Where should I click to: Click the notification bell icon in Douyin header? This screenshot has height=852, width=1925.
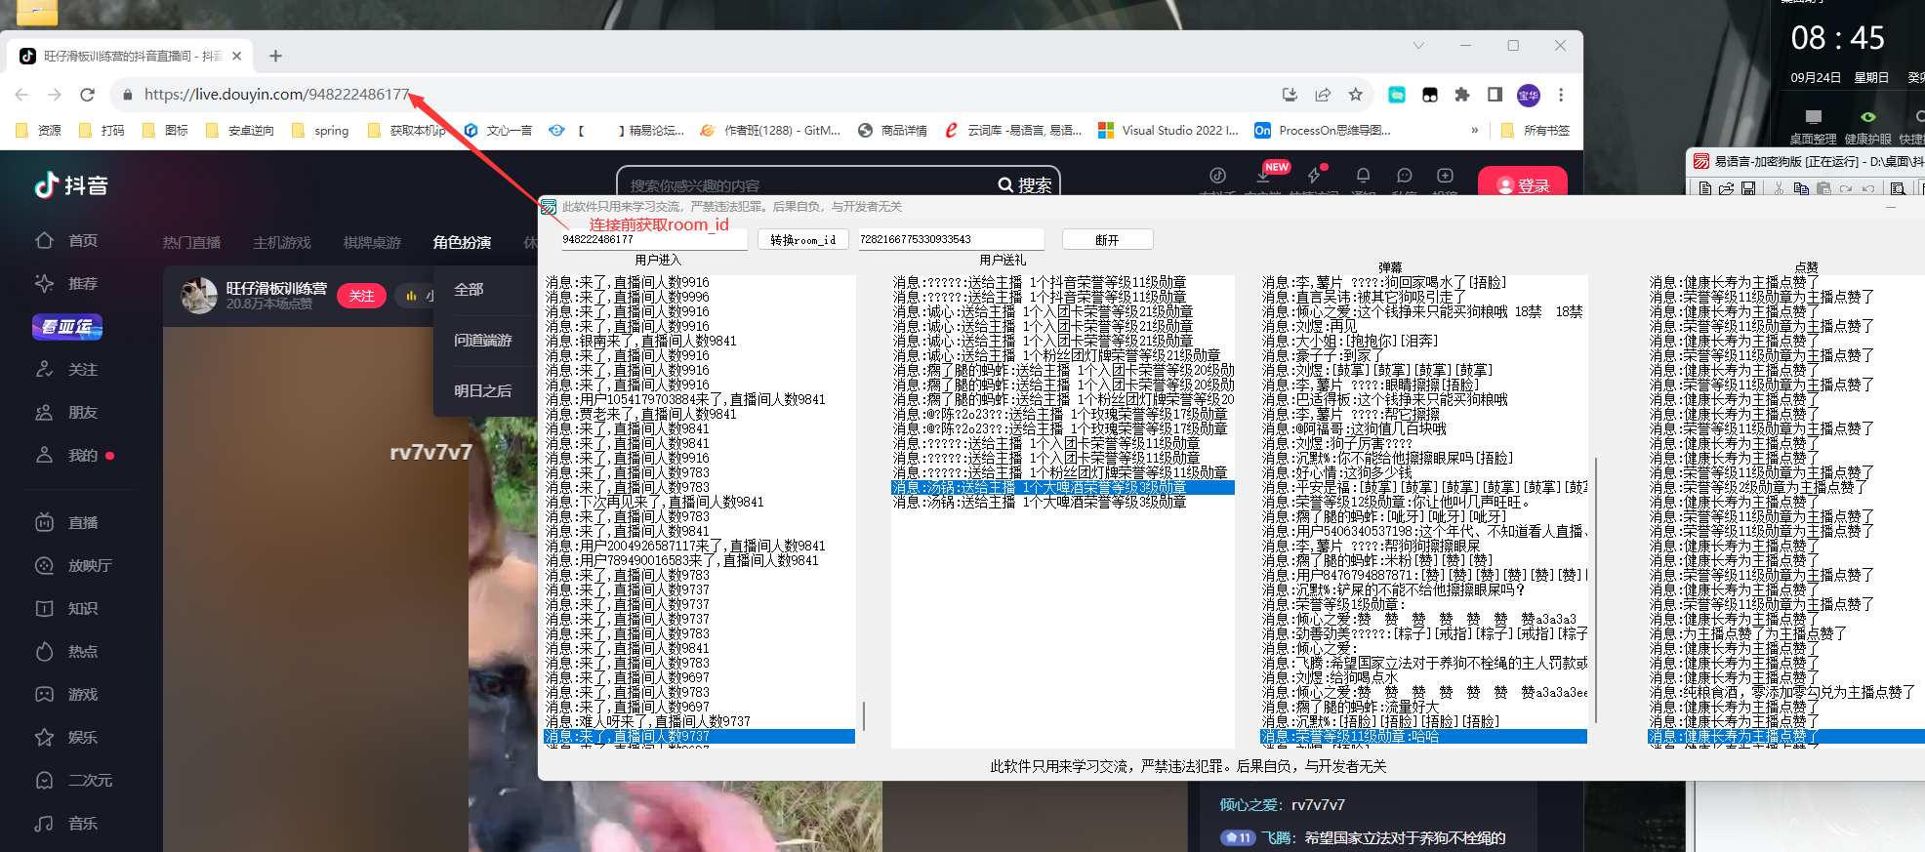point(1363,176)
